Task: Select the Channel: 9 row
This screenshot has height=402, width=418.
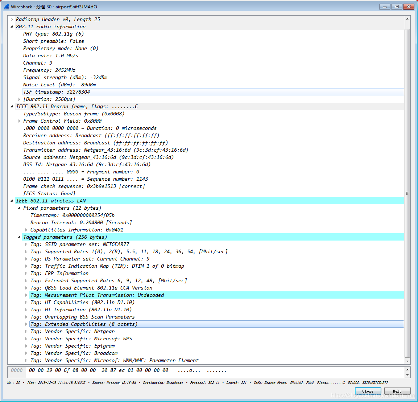Action: pyautogui.click(x=213, y=63)
